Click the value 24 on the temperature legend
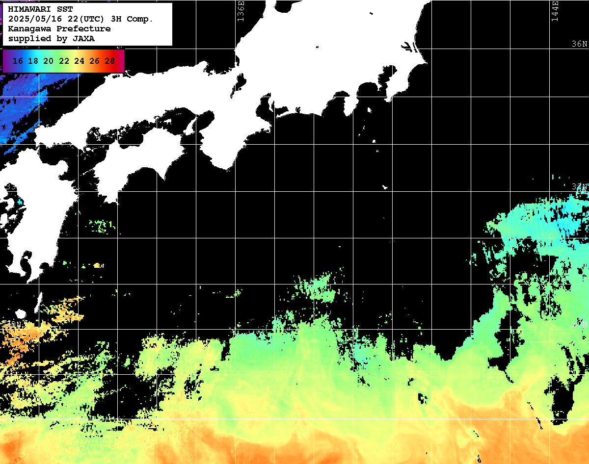Screen dimensions: 589x464 [79, 61]
